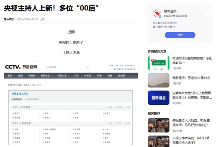Click paragraph text 近期
This screenshot has height=147, width=221.
pyautogui.click(x=71, y=32)
